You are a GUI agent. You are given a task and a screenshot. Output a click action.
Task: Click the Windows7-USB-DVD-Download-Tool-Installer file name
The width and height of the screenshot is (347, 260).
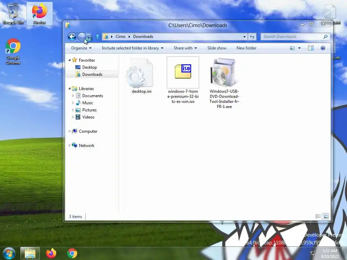(x=224, y=99)
